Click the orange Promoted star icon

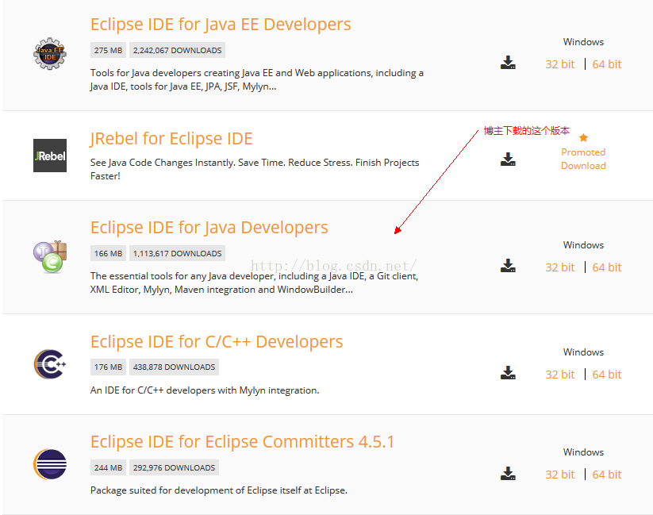[x=583, y=137]
